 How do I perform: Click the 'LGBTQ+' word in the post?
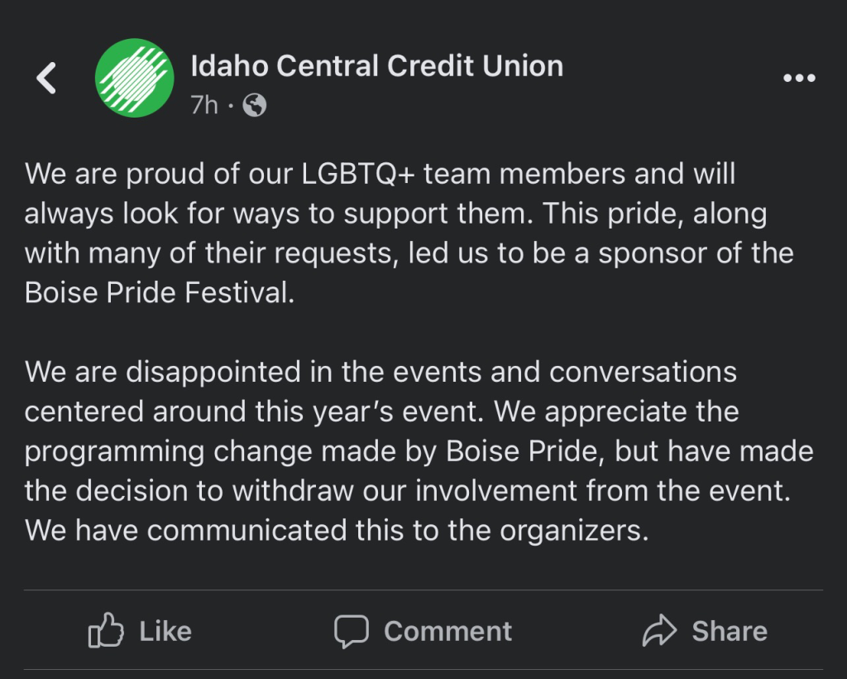point(358,174)
